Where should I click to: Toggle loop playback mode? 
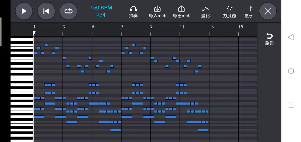coord(69,11)
